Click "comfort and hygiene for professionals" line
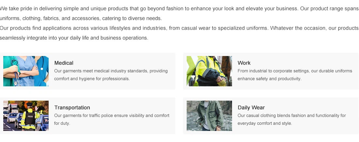 click(x=92, y=79)
